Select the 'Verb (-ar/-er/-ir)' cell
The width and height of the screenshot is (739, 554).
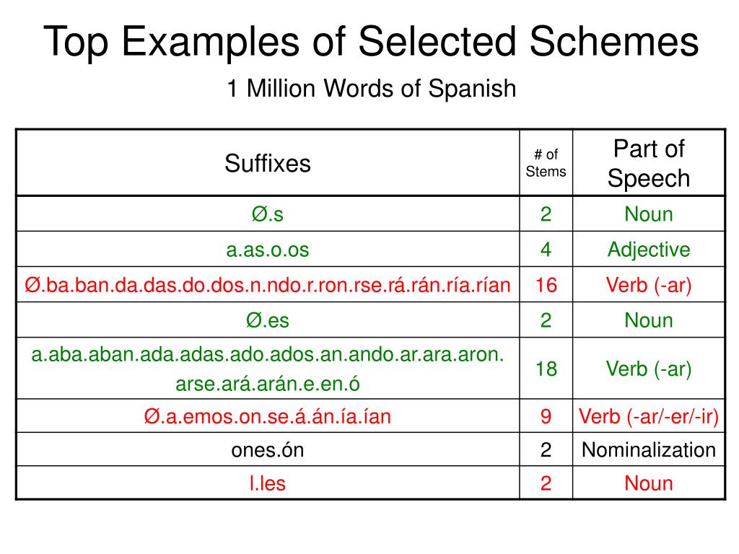[x=649, y=416]
